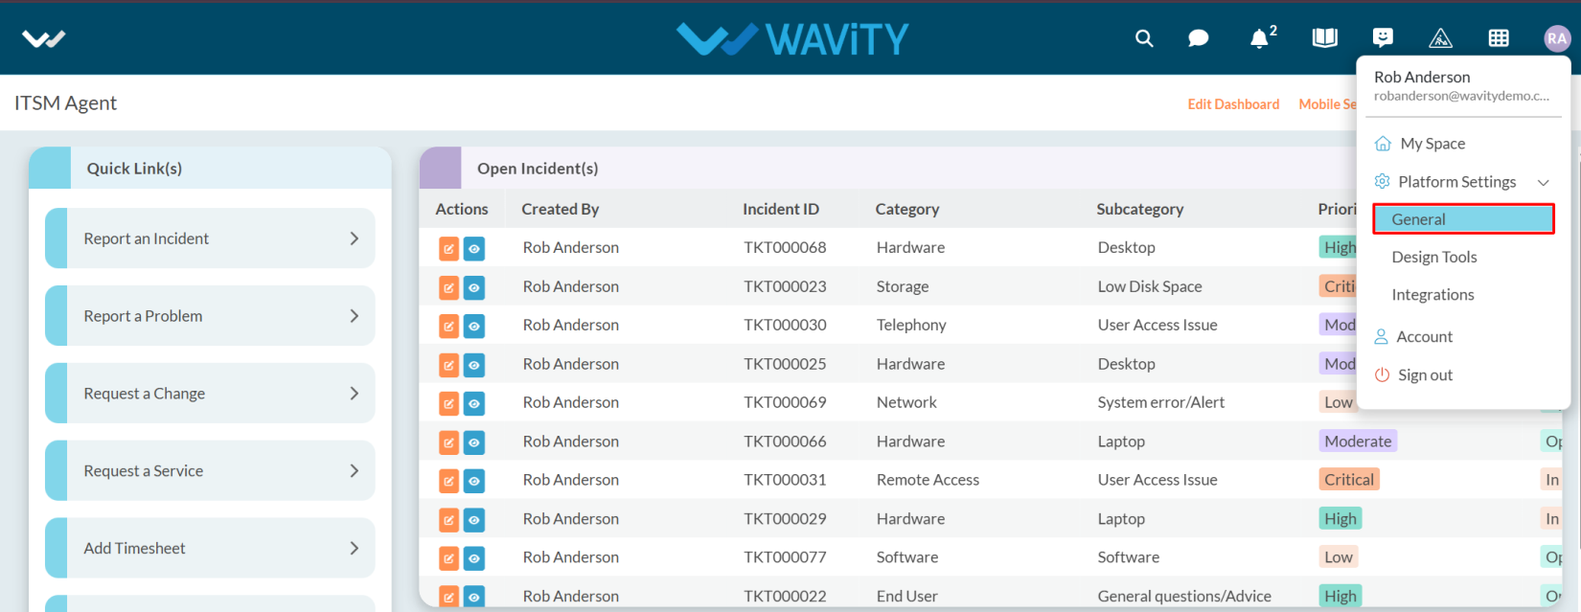View incident TKT000069 with eye icon
Image resolution: width=1581 pixels, height=612 pixels.
474,403
